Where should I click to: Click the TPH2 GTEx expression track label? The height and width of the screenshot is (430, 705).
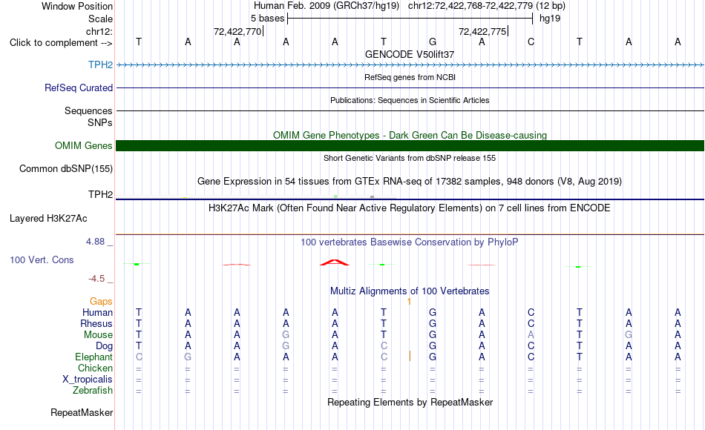point(100,194)
